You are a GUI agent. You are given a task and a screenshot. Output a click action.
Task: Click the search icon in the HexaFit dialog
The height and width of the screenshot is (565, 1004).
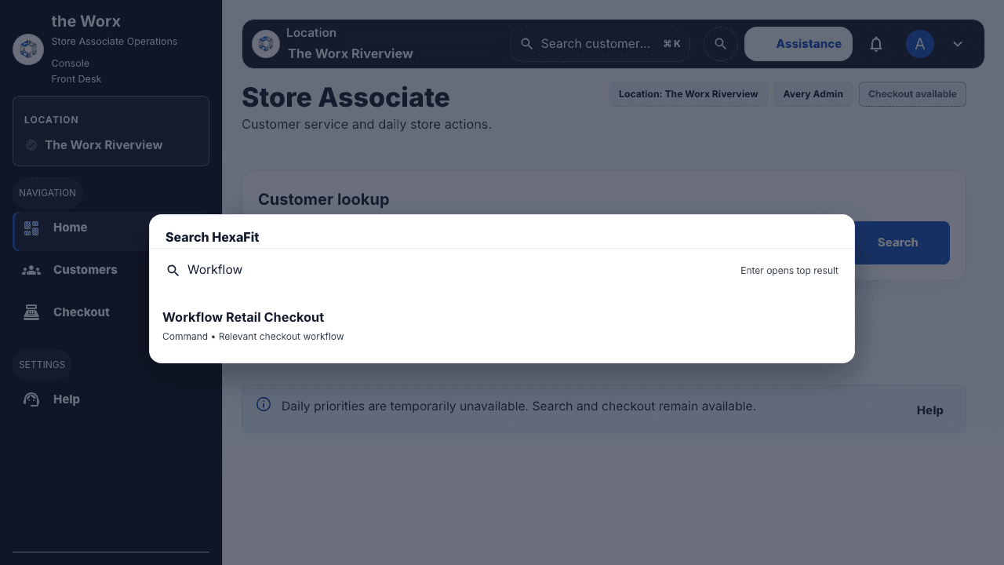pyautogui.click(x=173, y=271)
